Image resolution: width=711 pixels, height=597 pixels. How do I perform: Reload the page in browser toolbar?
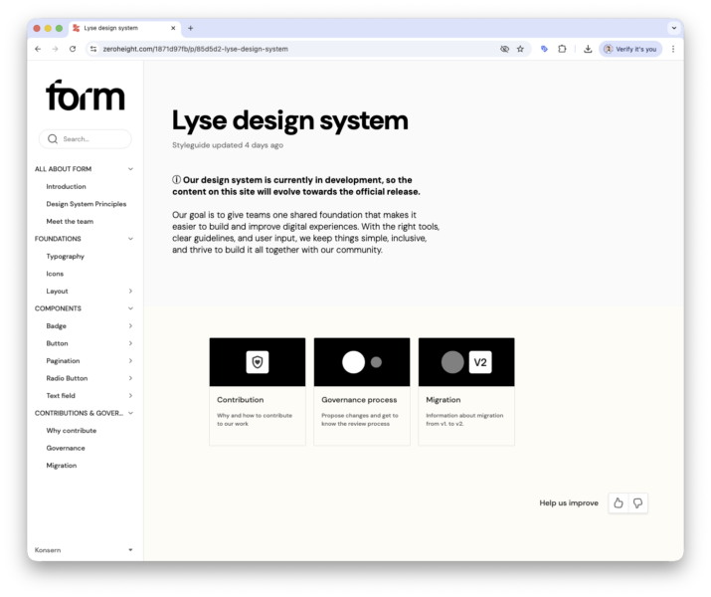[x=73, y=49]
